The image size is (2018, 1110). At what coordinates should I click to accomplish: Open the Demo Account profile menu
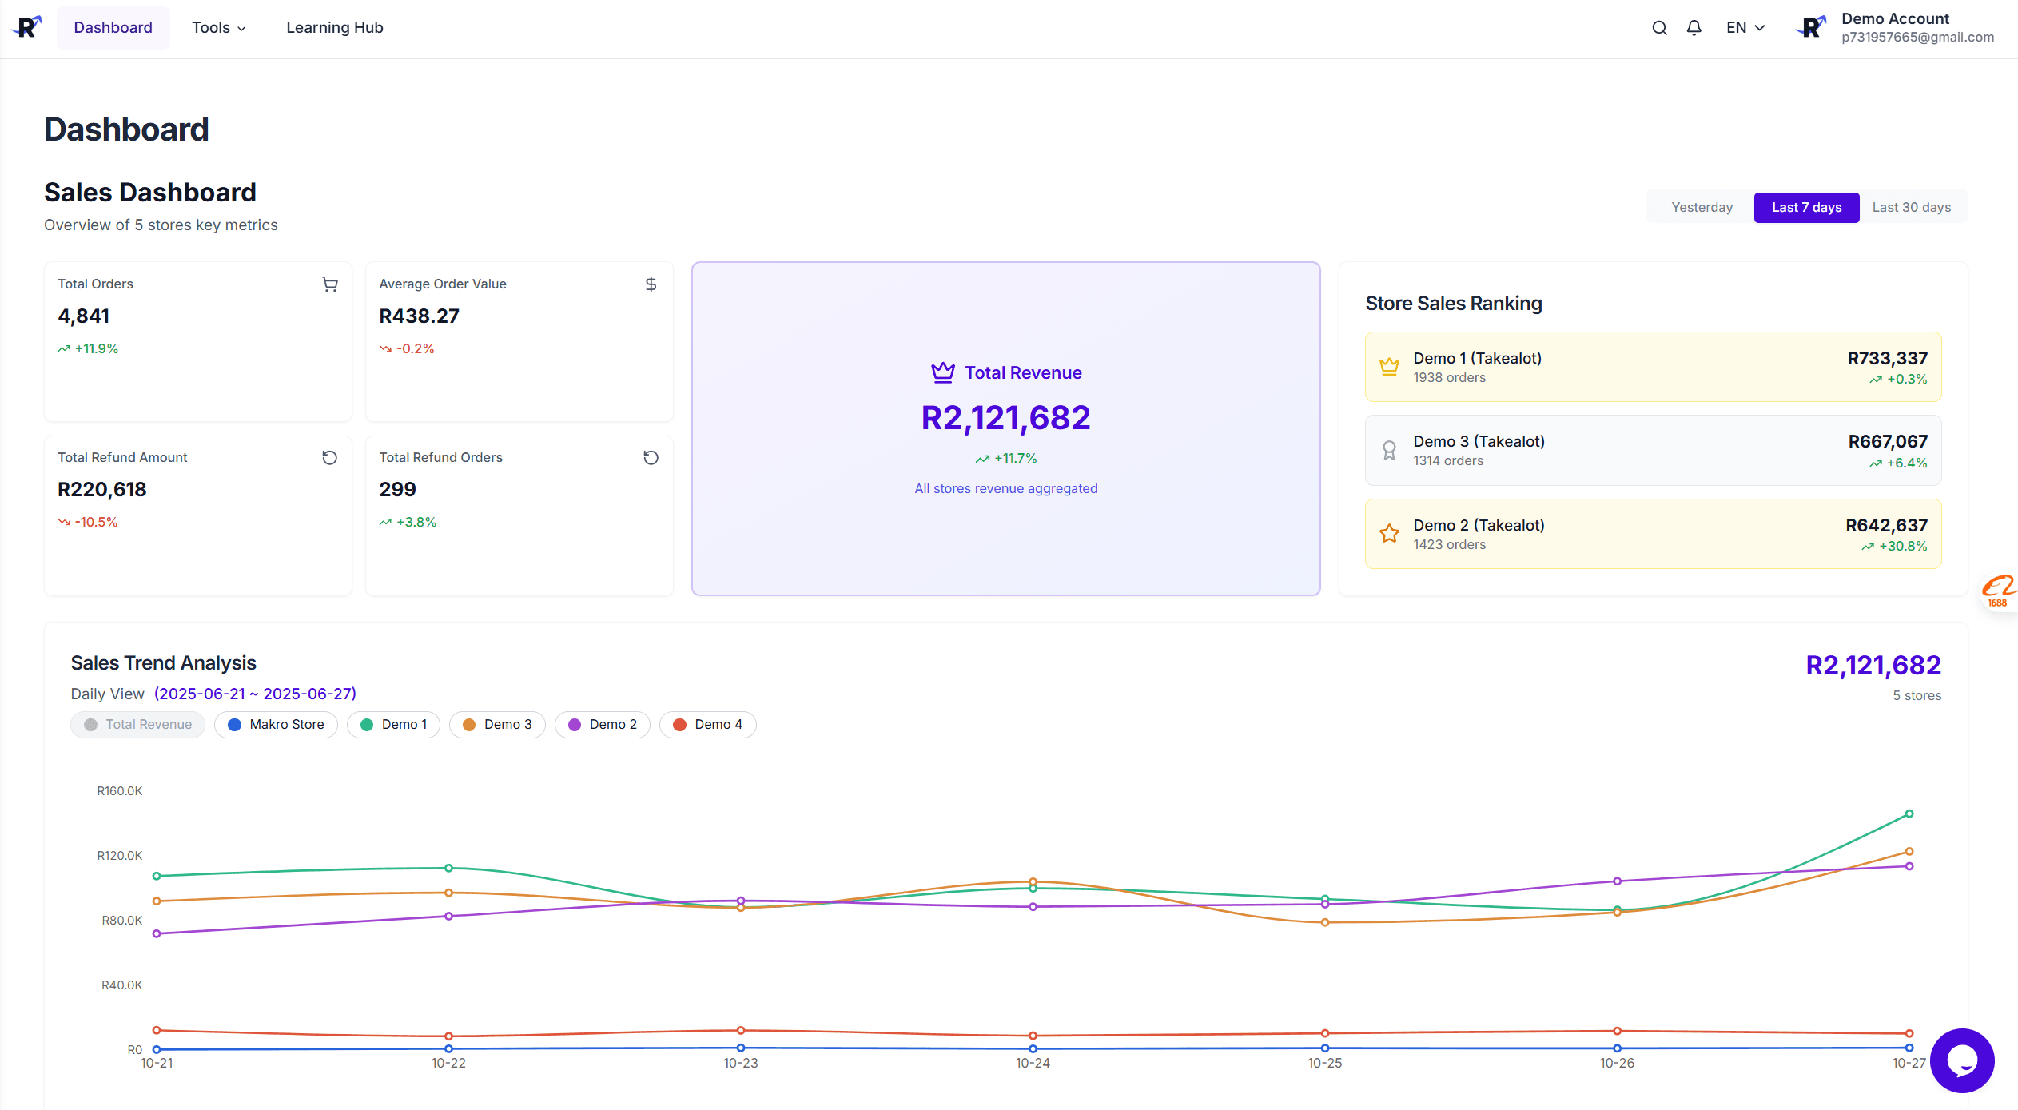1894,26
